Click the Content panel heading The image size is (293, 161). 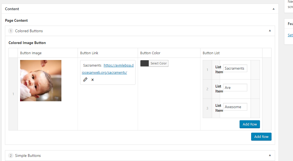pyautogui.click(x=12, y=9)
